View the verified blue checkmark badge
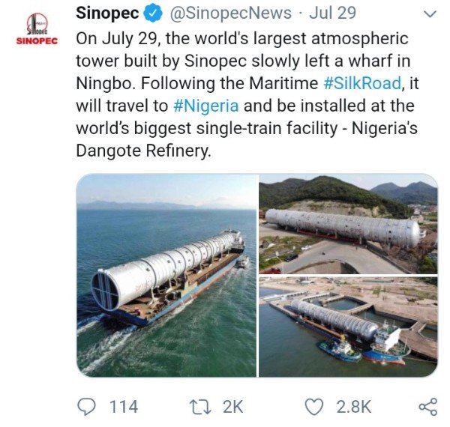 click(x=153, y=13)
